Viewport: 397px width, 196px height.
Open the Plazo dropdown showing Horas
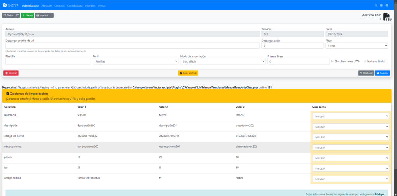click(356, 46)
